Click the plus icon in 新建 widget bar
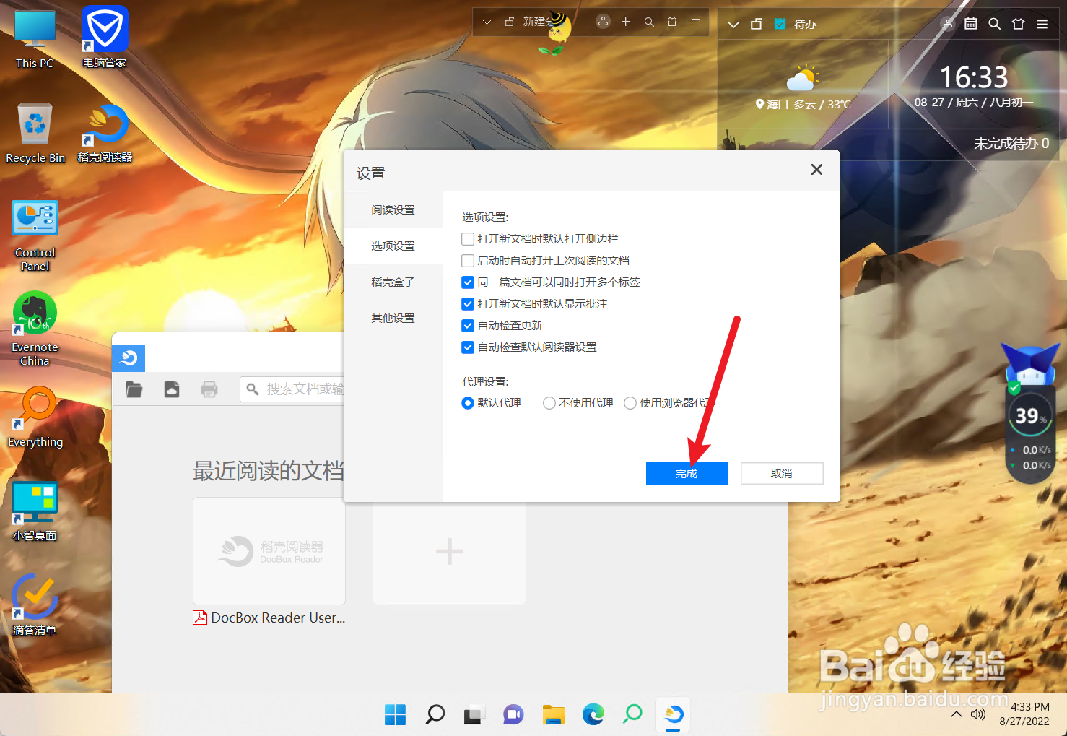Screen dimensions: 1067x736 626,22
